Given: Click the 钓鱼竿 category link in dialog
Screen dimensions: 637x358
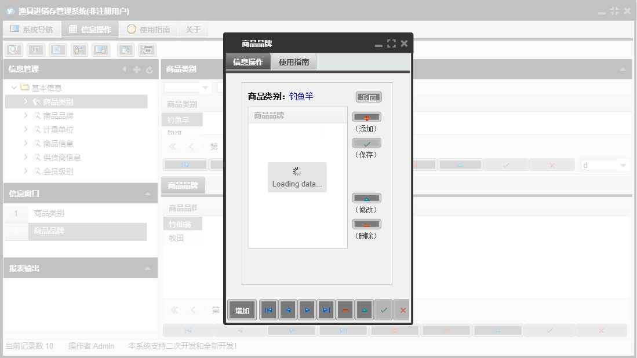Looking at the screenshot, I should [301, 96].
